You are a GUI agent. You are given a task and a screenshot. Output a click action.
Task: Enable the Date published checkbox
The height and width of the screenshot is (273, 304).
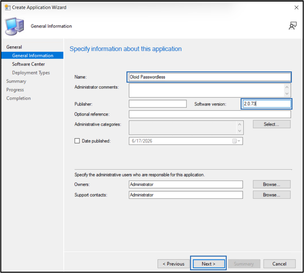[x=77, y=141]
